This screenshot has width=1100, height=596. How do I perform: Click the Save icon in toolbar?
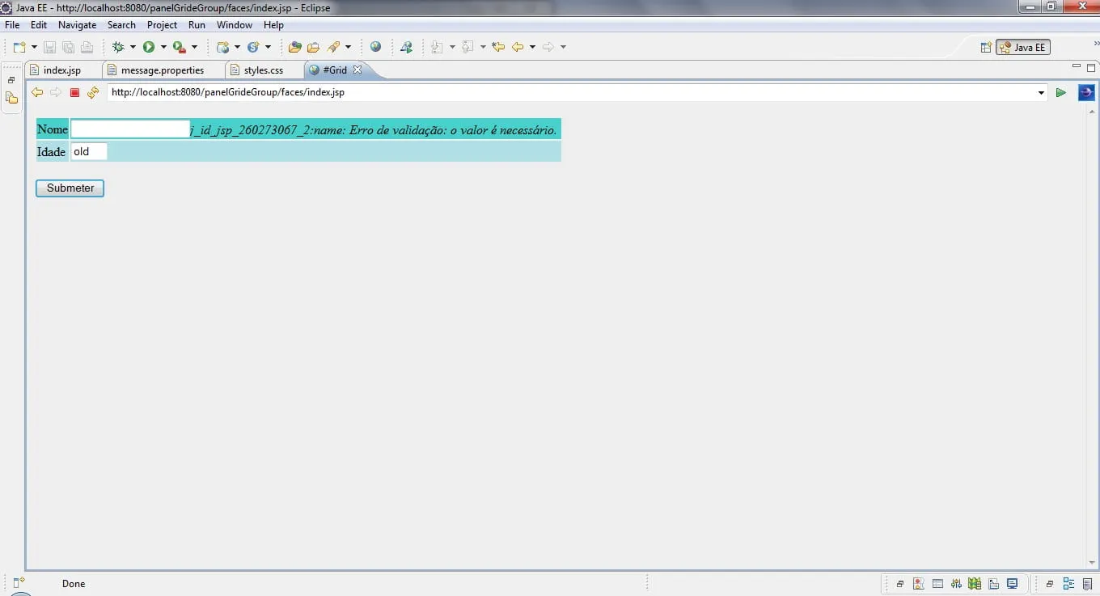(x=50, y=47)
